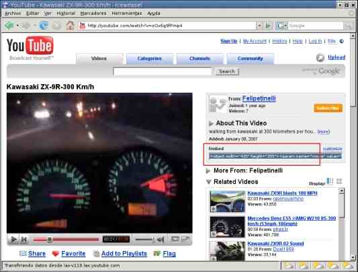
Task: Expand the About This Video section
Action: coord(211,123)
